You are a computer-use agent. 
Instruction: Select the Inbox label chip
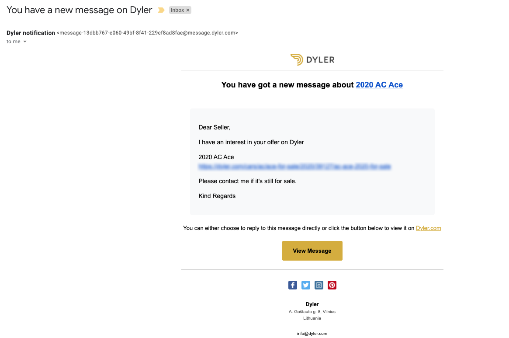click(177, 10)
